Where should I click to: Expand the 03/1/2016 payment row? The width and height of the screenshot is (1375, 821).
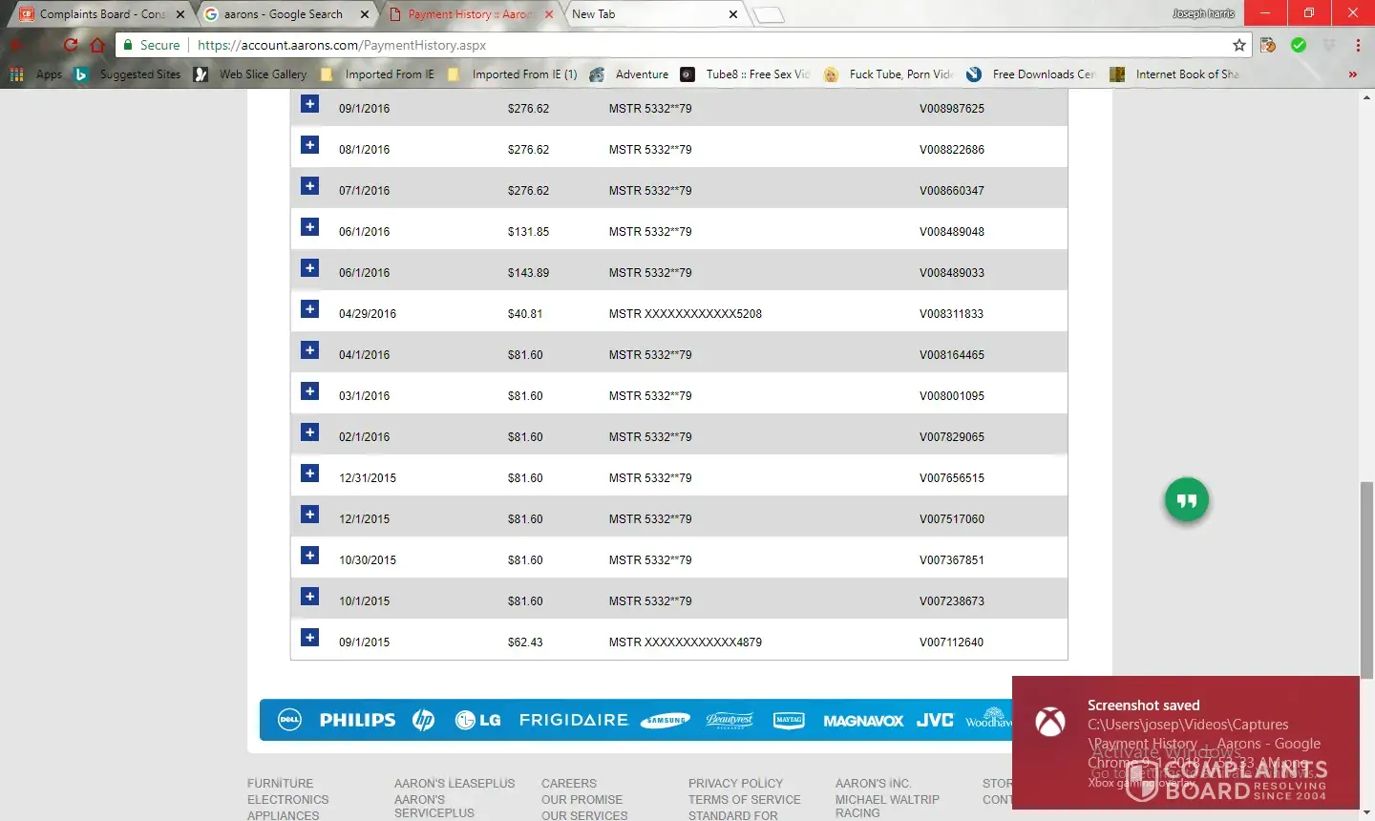tap(310, 391)
